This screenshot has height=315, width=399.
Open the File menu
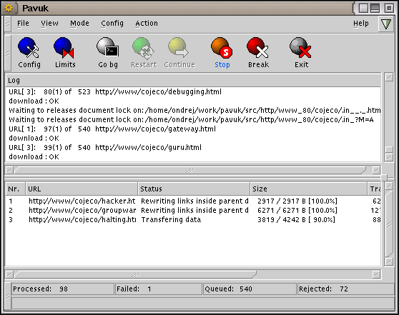[23, 24]
